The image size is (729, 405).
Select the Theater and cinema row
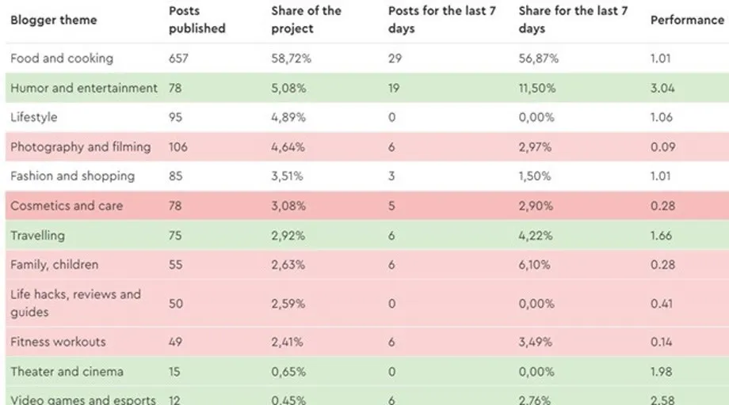click(x=67, y=371)
